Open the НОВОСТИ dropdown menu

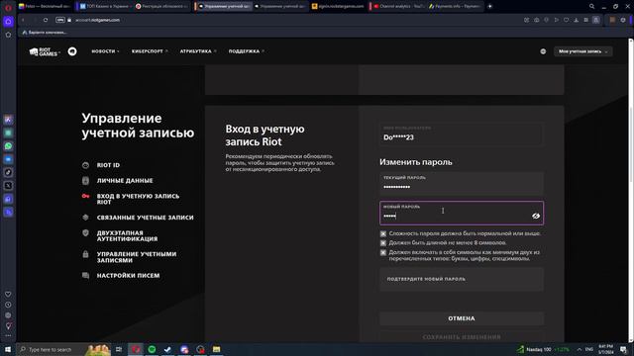point(105,51)
